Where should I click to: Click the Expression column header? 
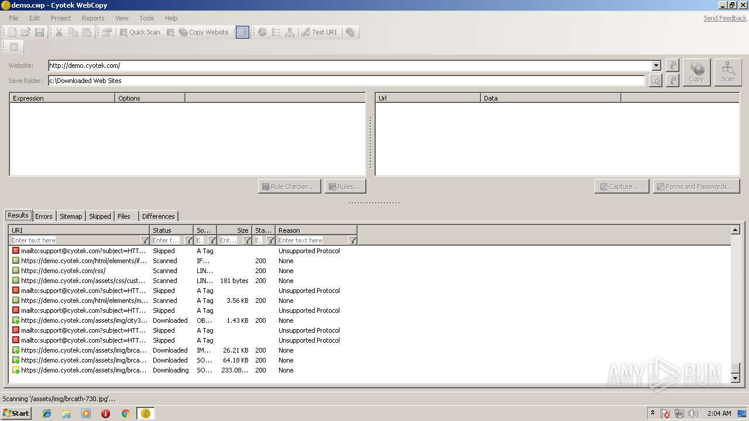click(x=62, y=98)
